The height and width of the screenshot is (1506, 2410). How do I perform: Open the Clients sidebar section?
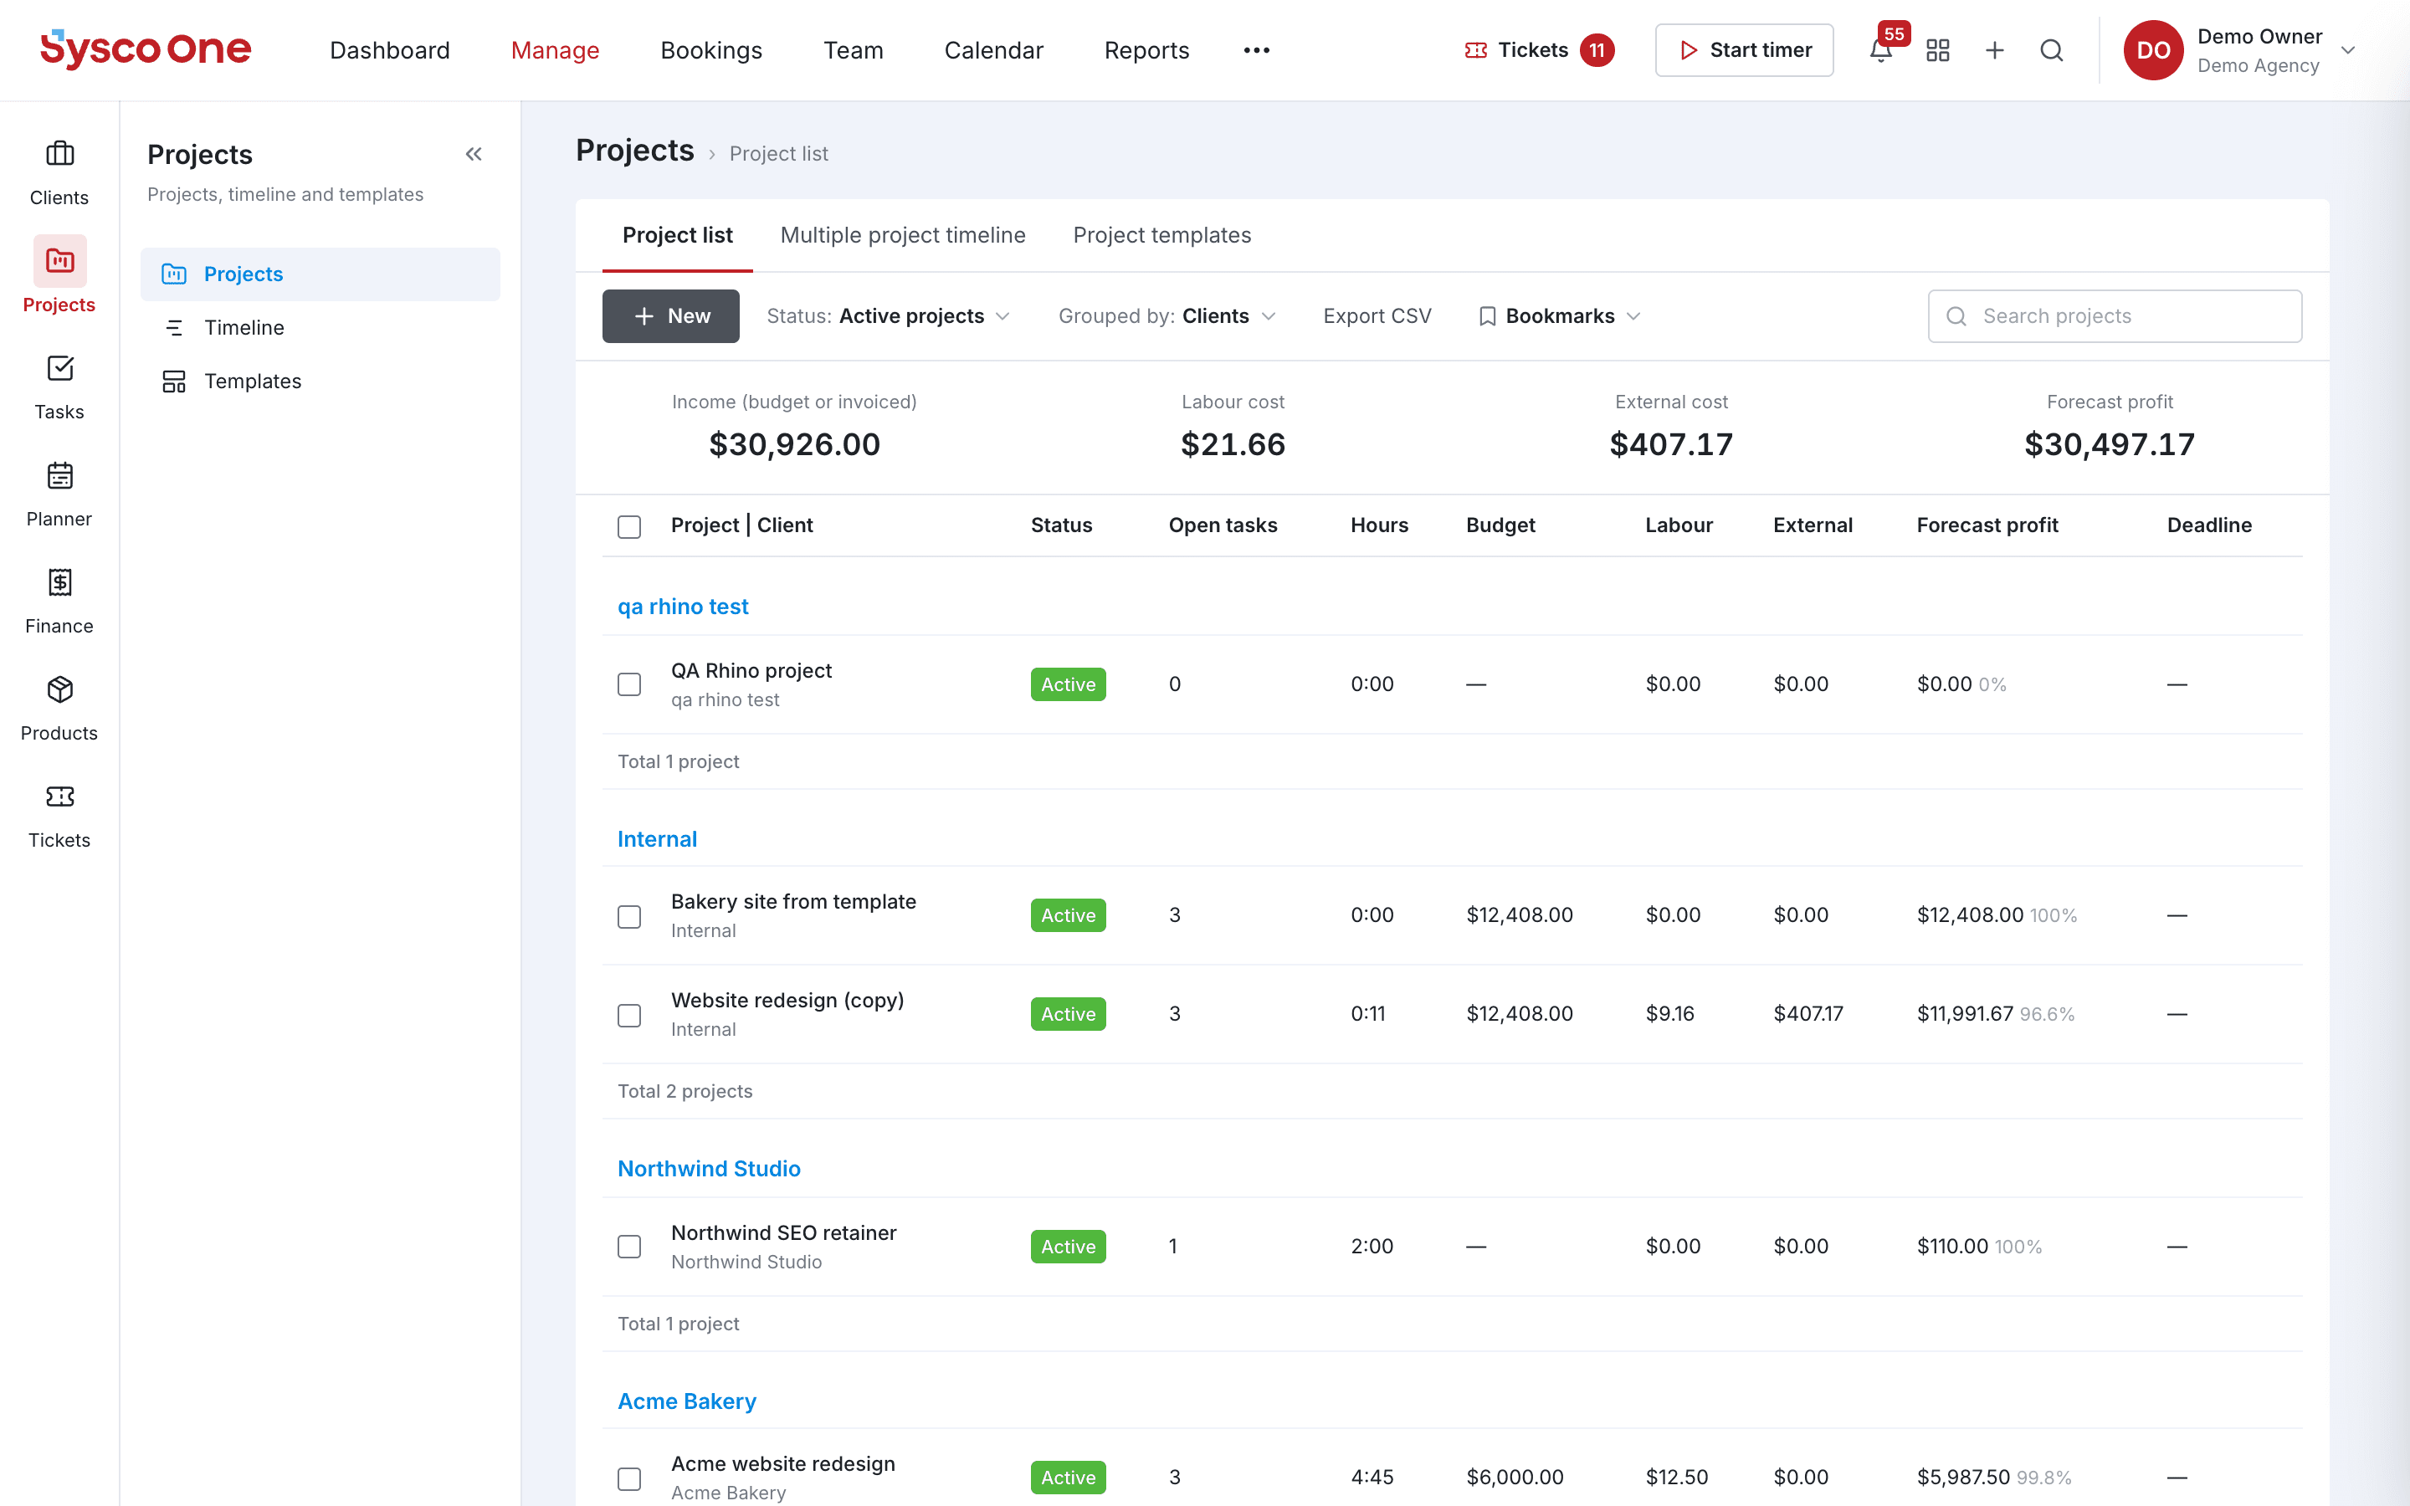[x=59, y=172]
